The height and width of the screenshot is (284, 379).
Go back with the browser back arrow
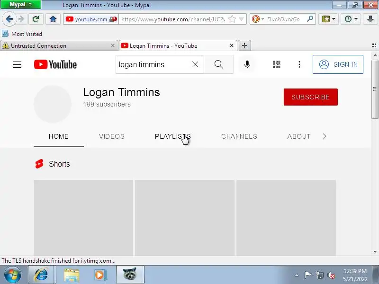pyautogui.click(x=9, y=19)
